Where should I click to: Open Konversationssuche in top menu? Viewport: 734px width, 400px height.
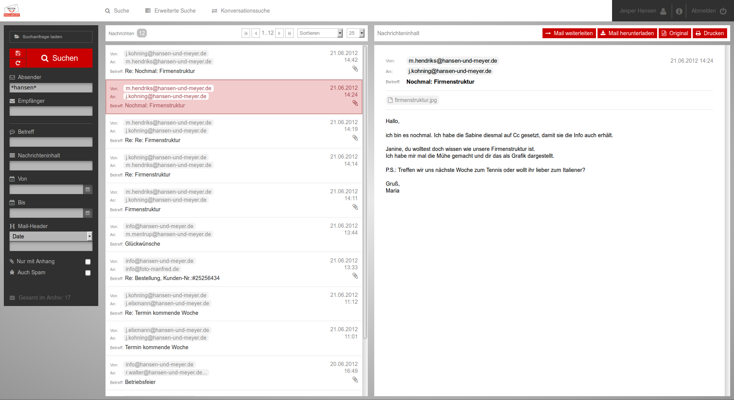(x=241, y=11)
